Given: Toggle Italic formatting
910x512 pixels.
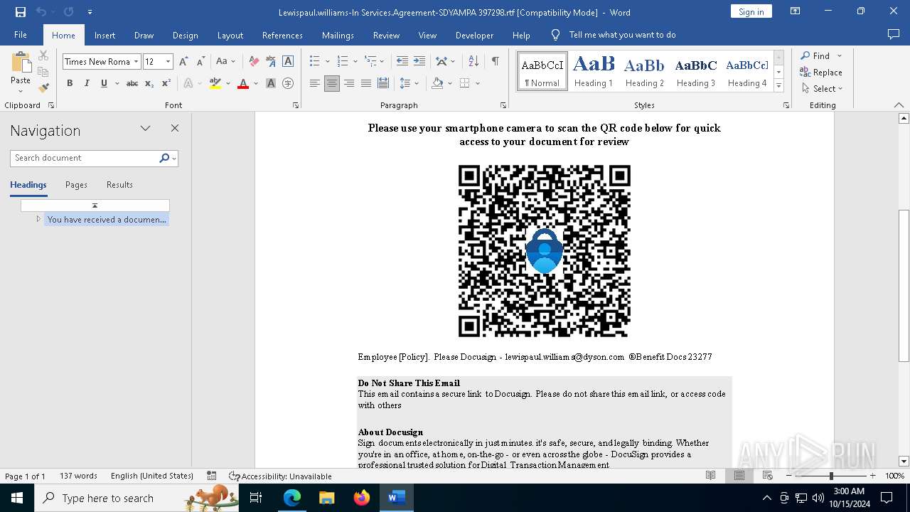Looking at the screenshot, I should (87, 83).
